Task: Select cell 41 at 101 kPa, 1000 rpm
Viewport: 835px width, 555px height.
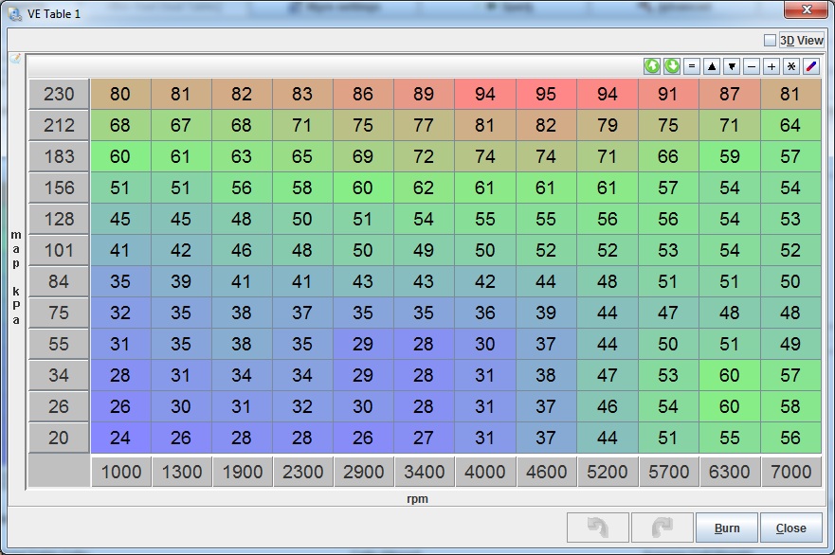Action: point(120,250)
